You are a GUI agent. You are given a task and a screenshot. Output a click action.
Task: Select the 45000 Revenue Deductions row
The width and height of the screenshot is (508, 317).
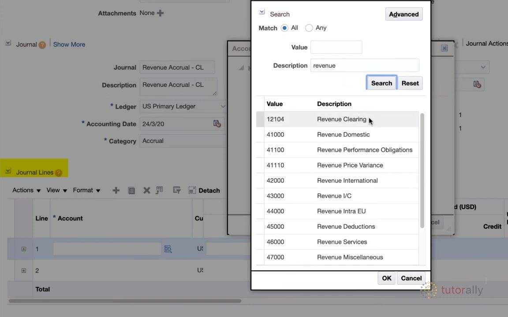point(337,226)
